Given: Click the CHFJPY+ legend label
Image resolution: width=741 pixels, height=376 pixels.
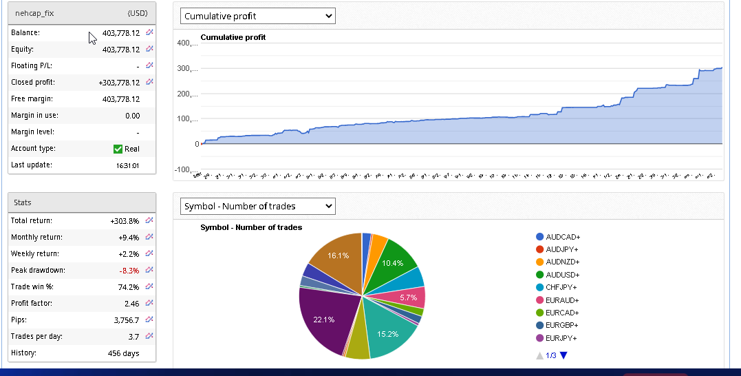Looking at the screenshot, I should point(561,287).
